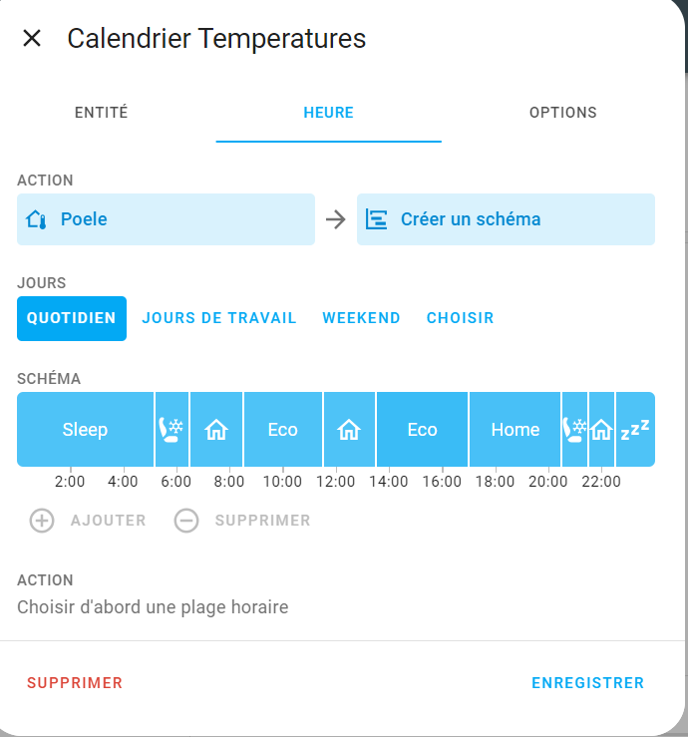The image size is (688, 737).
Task: Click the schema chart icon
Action: pos(376,219)
